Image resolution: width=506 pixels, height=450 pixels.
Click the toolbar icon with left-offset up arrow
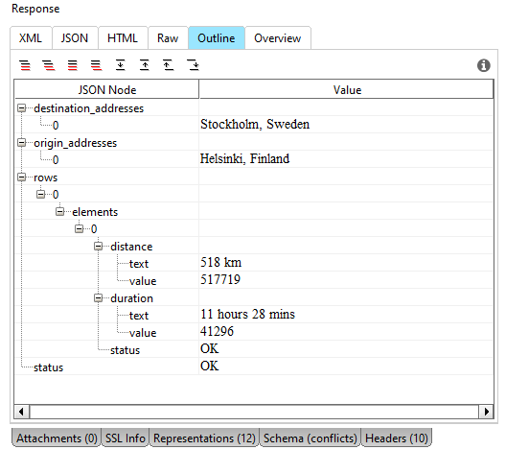click(169, 65)
